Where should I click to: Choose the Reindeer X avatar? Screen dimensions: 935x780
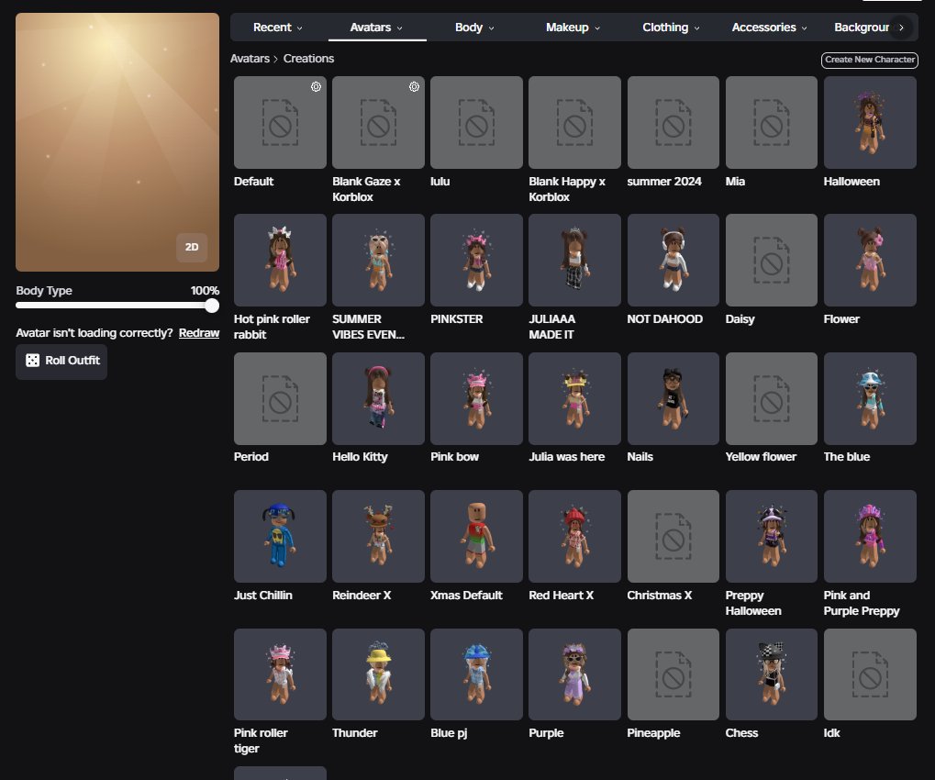coord(378,536)
